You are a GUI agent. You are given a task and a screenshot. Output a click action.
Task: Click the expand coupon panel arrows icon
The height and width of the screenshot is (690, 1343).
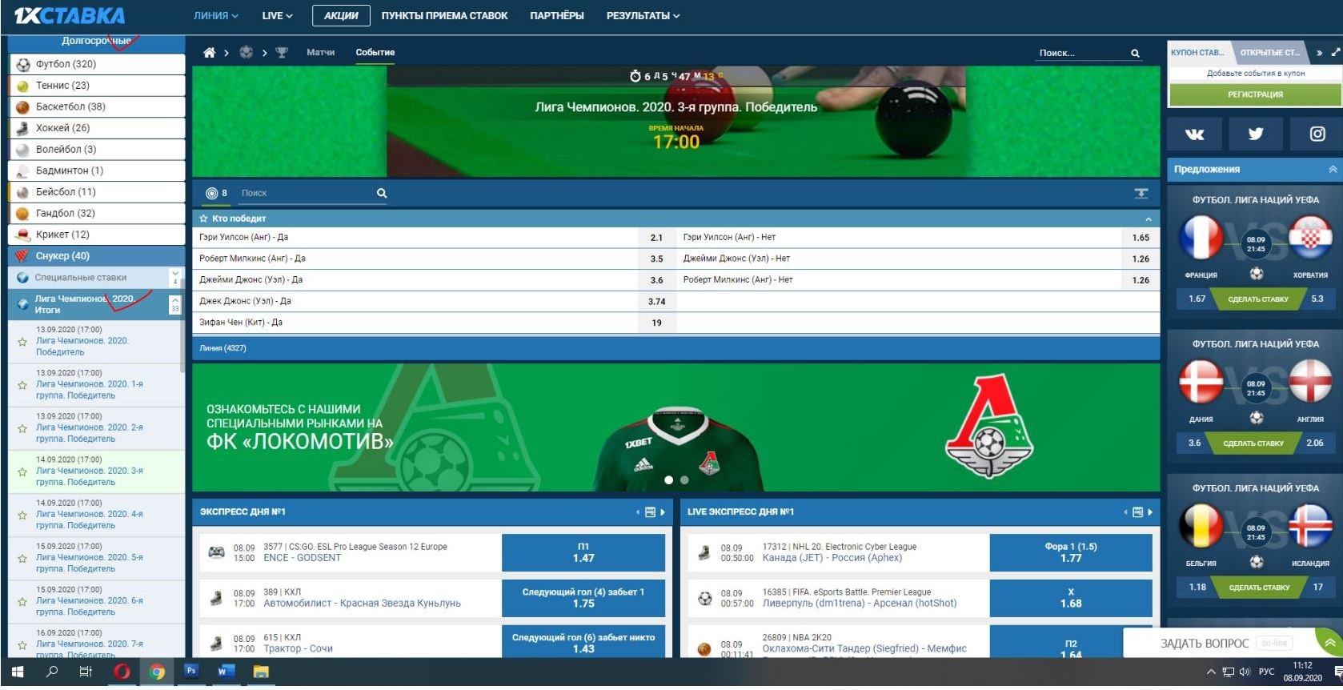1335,53
